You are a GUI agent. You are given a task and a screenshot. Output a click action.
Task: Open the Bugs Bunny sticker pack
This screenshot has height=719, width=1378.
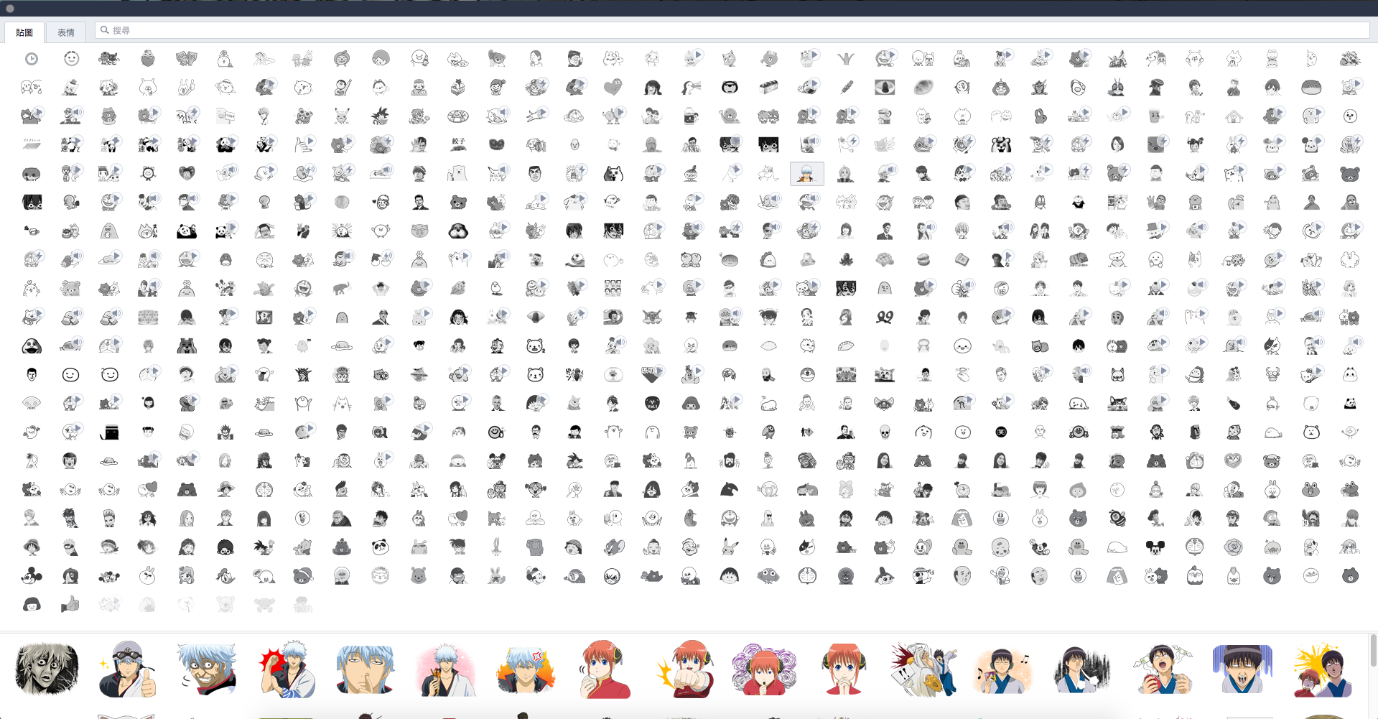point(495,547)
